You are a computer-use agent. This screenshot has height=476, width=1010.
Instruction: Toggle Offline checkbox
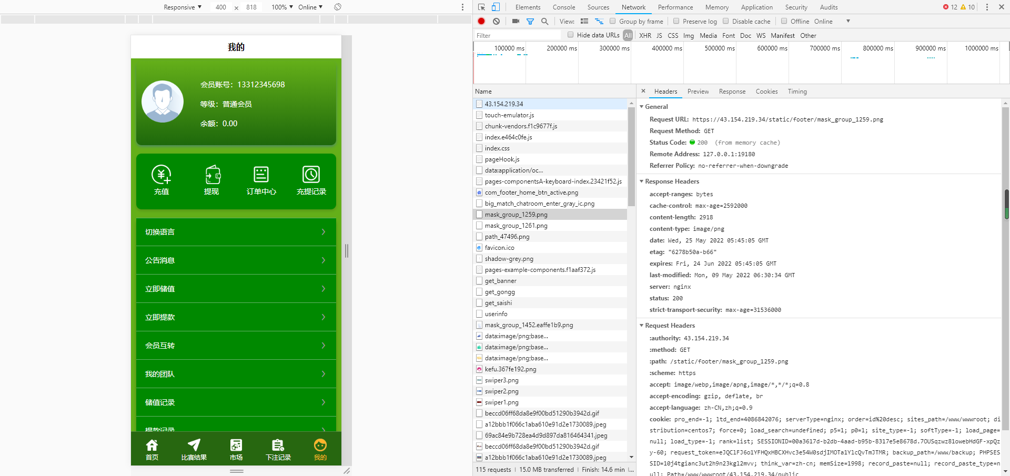[784, 21]
